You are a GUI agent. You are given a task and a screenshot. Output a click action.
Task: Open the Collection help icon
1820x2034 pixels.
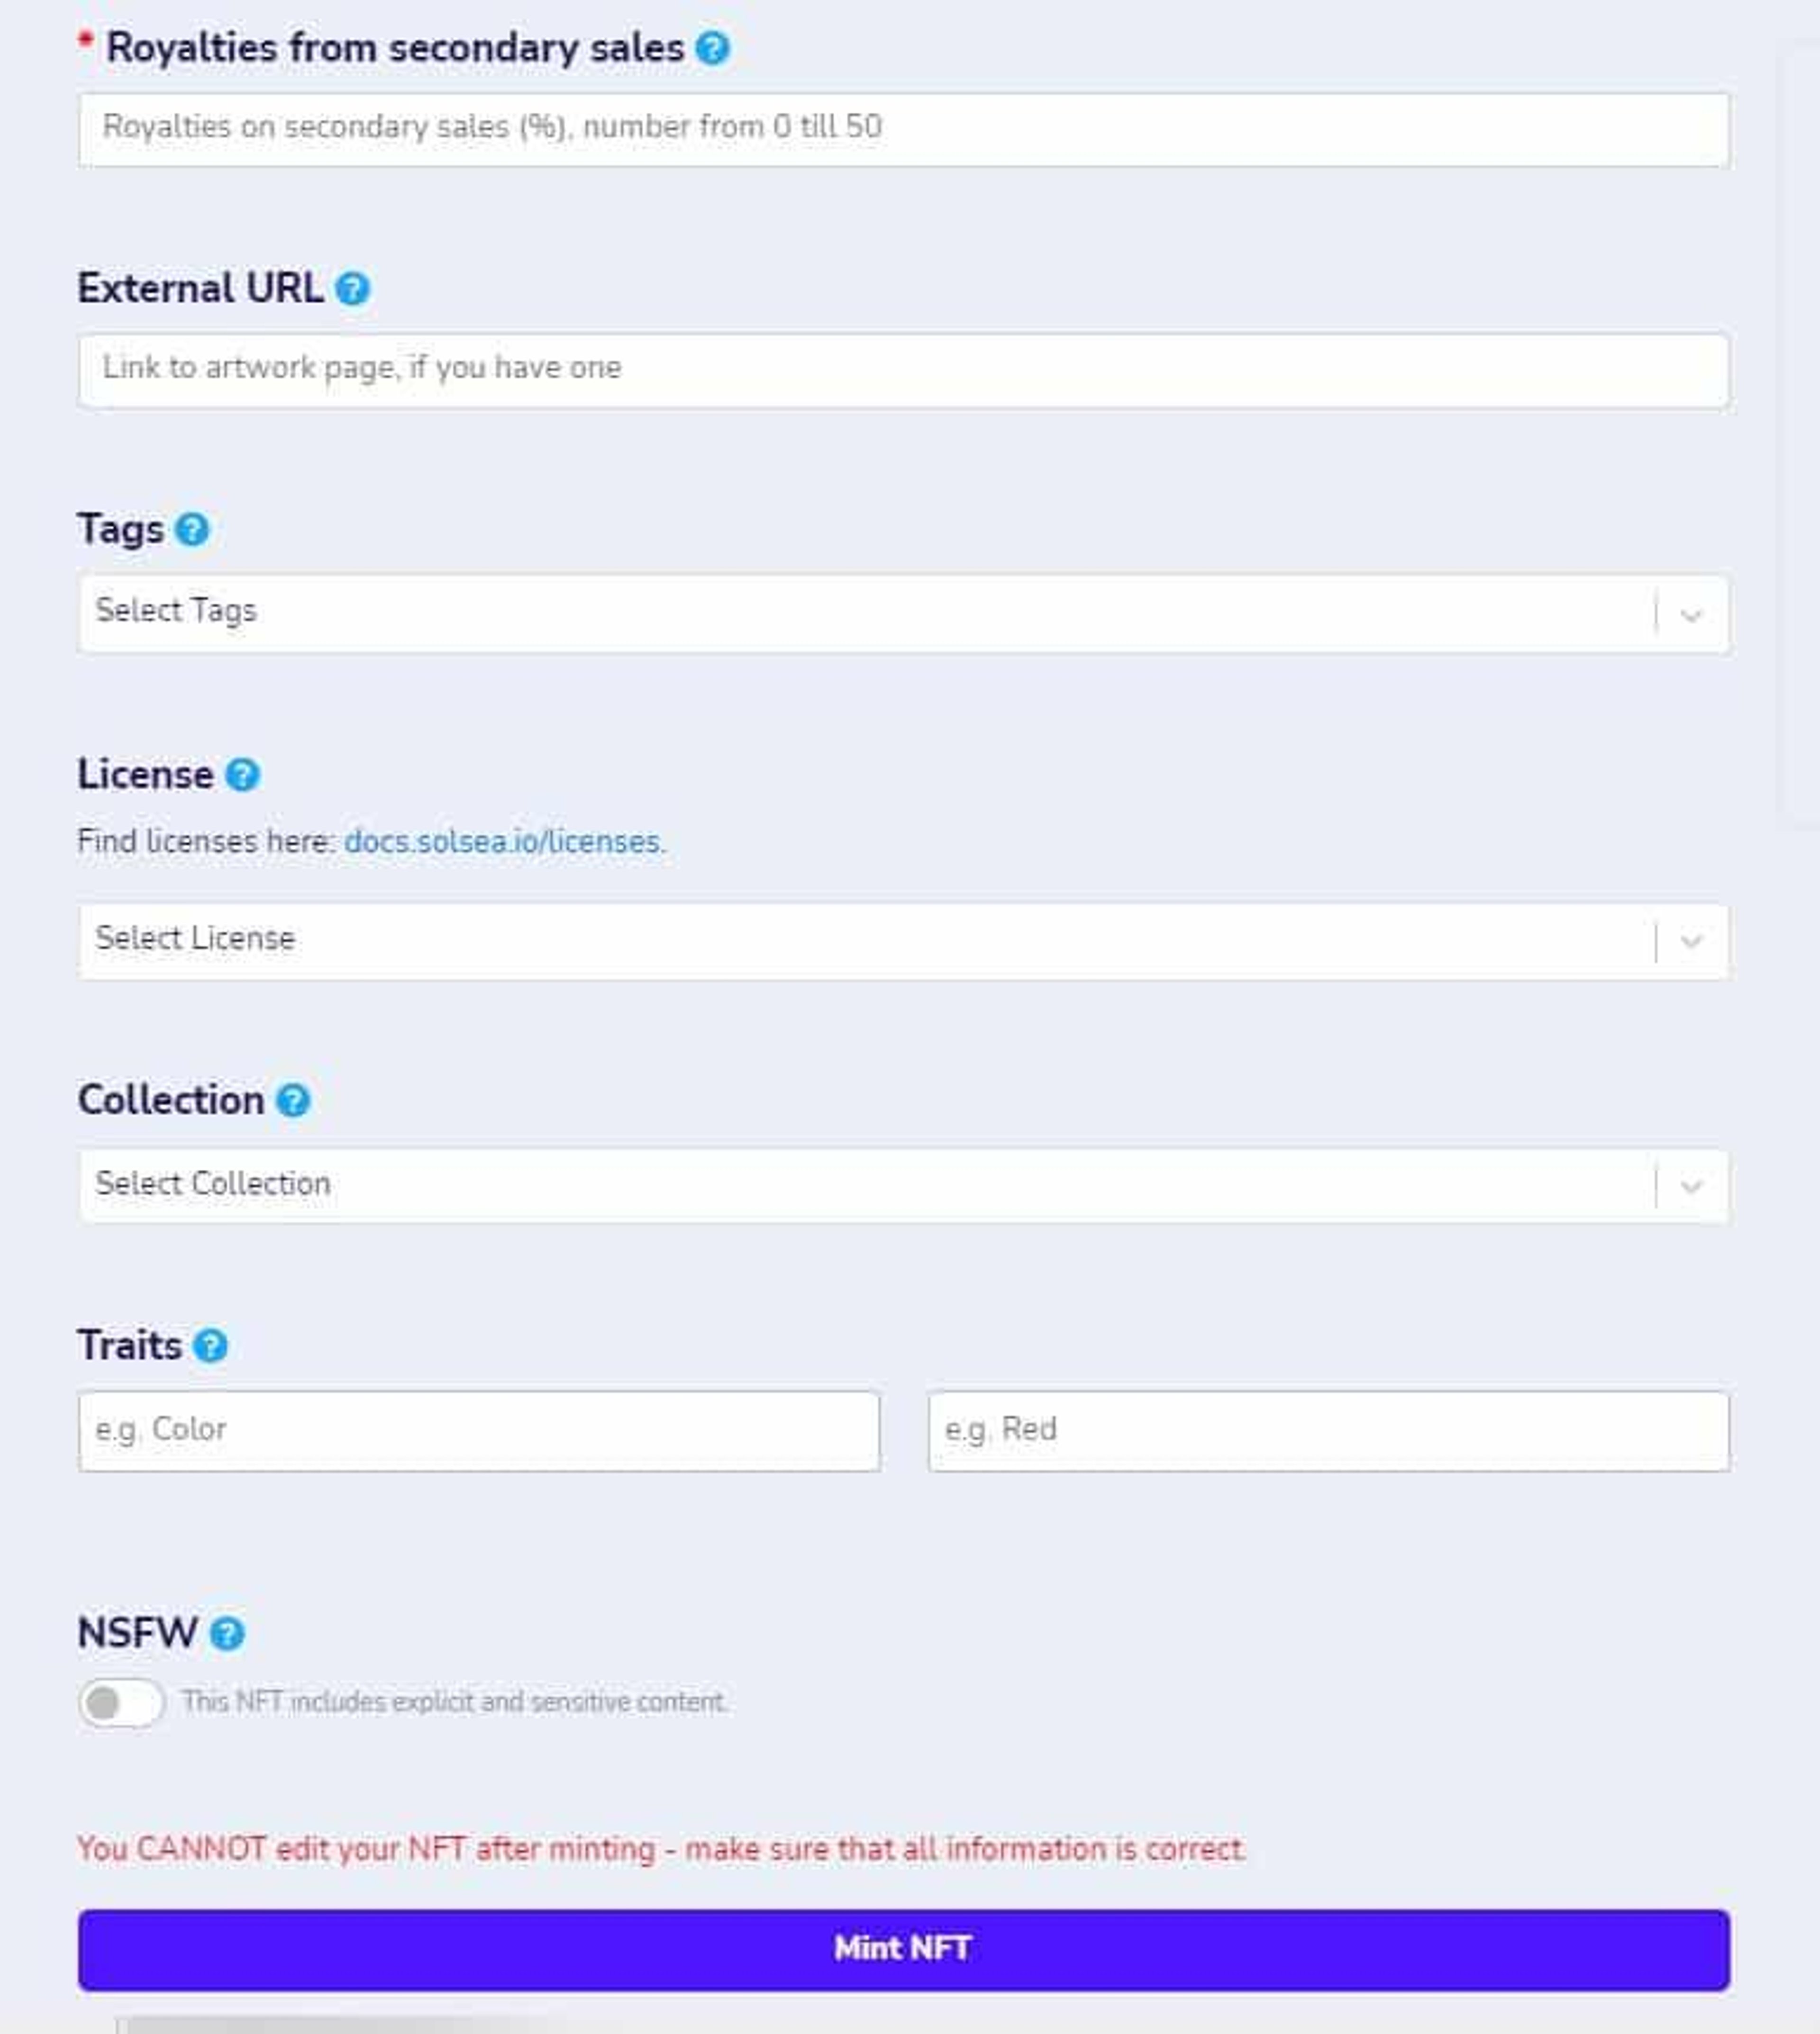pyautogui.click(x=293, y=1101)
